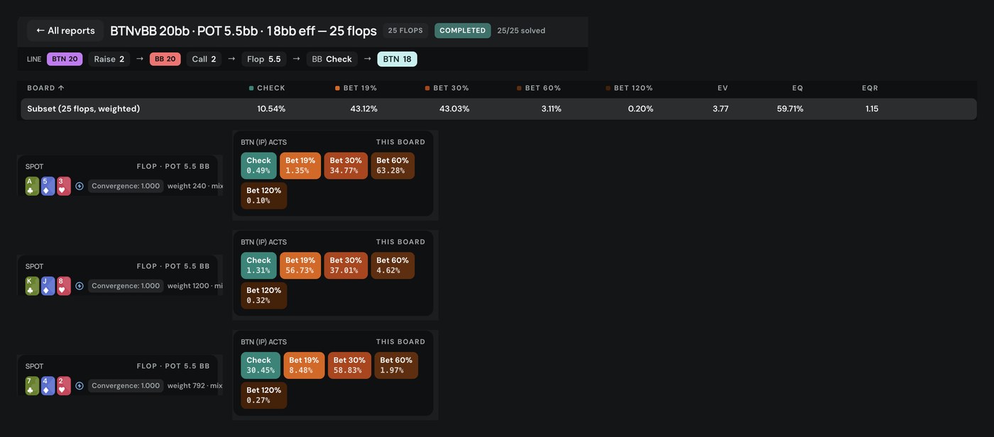Viewport: 994px width, 437px height.
Task: Sort by the BET 120% column header
Action: 629,88
